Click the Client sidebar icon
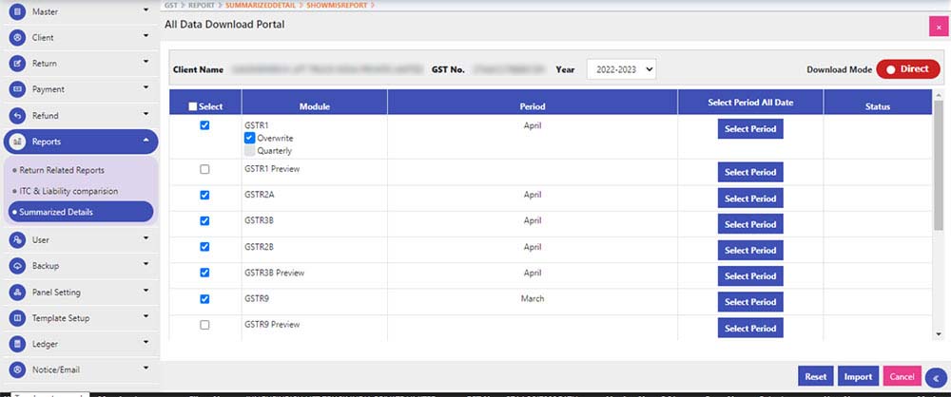Viewport: 951px width, 397px height. click(x=16, y=38)
